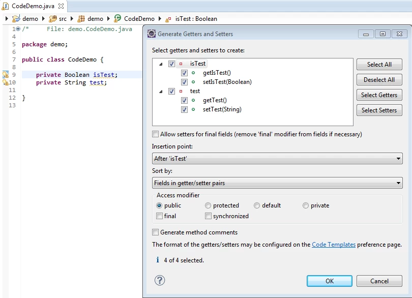Viewport: 412px width, 298px height.
Task: Enable the synchronized modifier checkbox
Action: 208,216
